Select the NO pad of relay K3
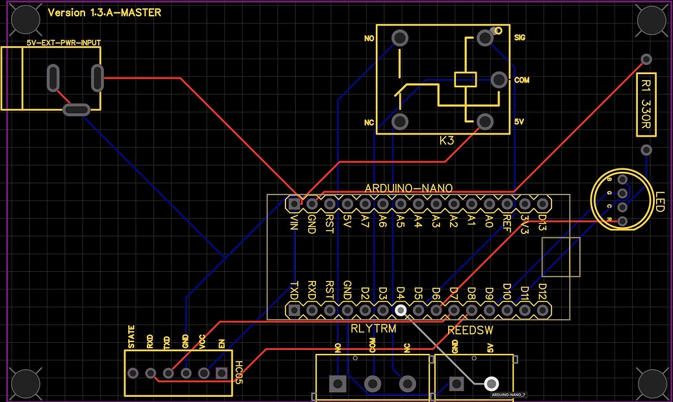 pos(399,38)
